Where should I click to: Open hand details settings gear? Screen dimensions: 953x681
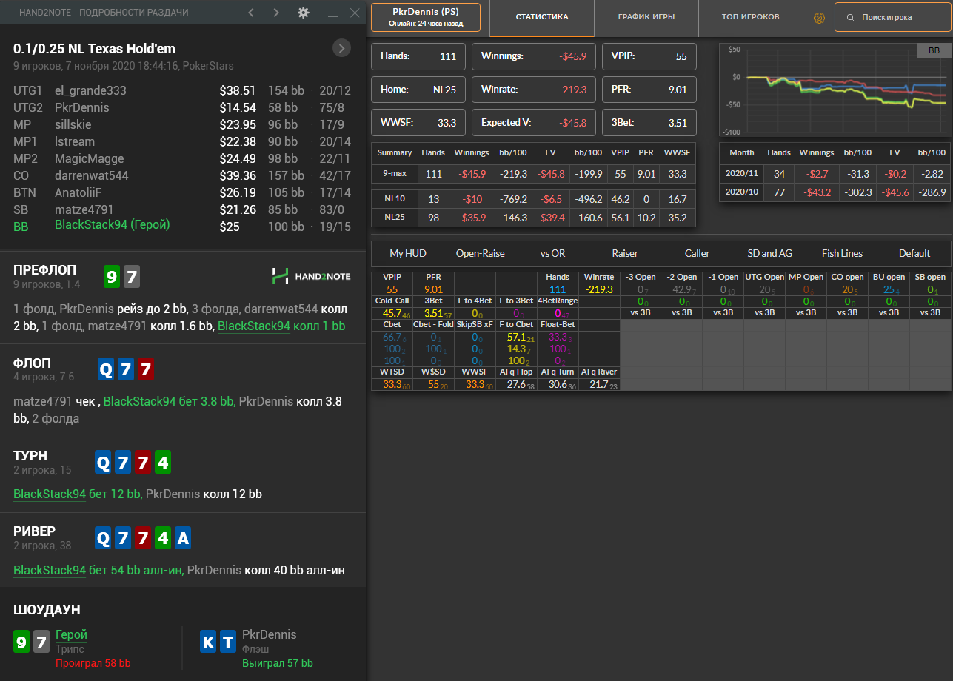tap(303, 13)
